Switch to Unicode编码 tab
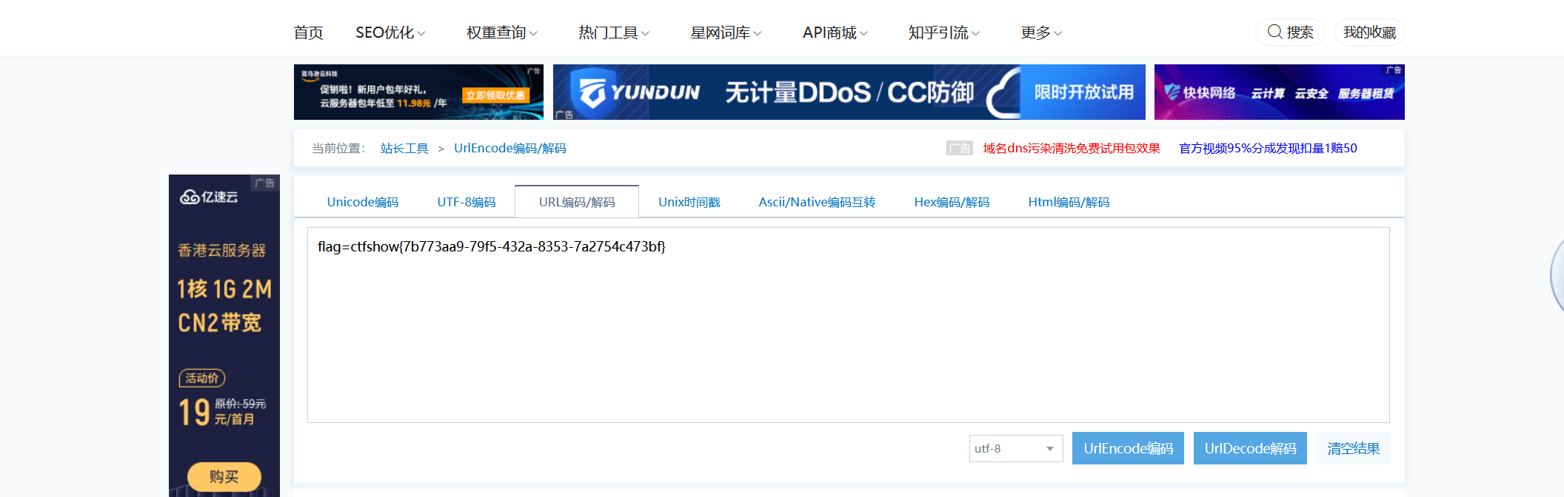1564x497 pixels. pos(363,202)
